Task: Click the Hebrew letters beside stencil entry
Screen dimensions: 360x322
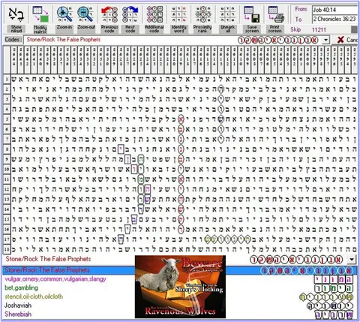Action: pyautogui.click(x=326, y=297)
